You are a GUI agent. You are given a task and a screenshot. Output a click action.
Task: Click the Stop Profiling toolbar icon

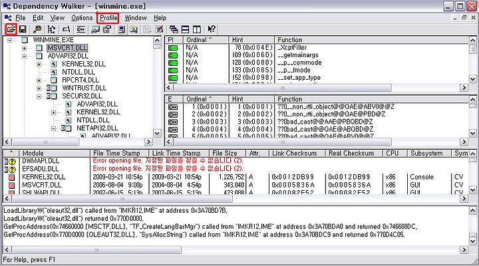point(159,29)
